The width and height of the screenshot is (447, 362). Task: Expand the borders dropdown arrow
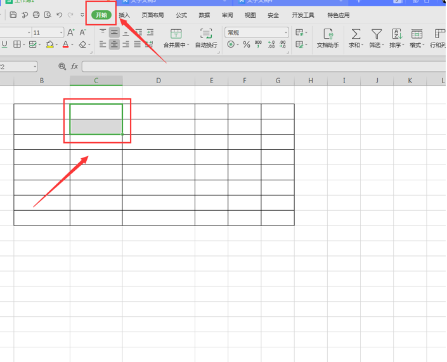point(24,45)
